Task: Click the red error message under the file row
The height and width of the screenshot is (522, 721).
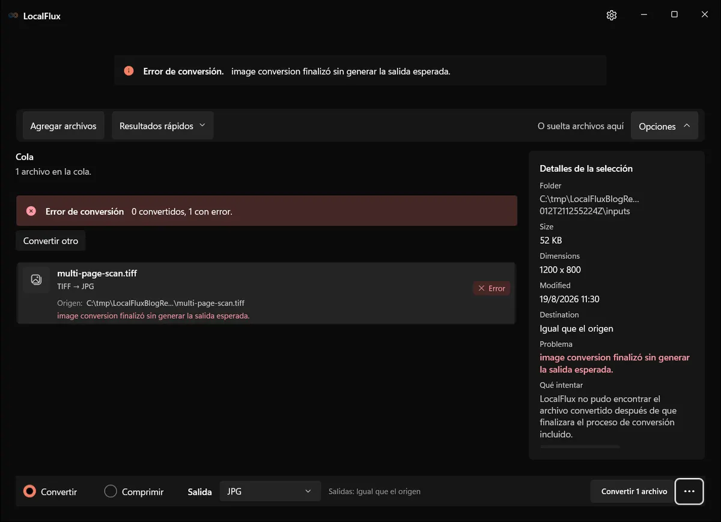Action: point(153,316)
